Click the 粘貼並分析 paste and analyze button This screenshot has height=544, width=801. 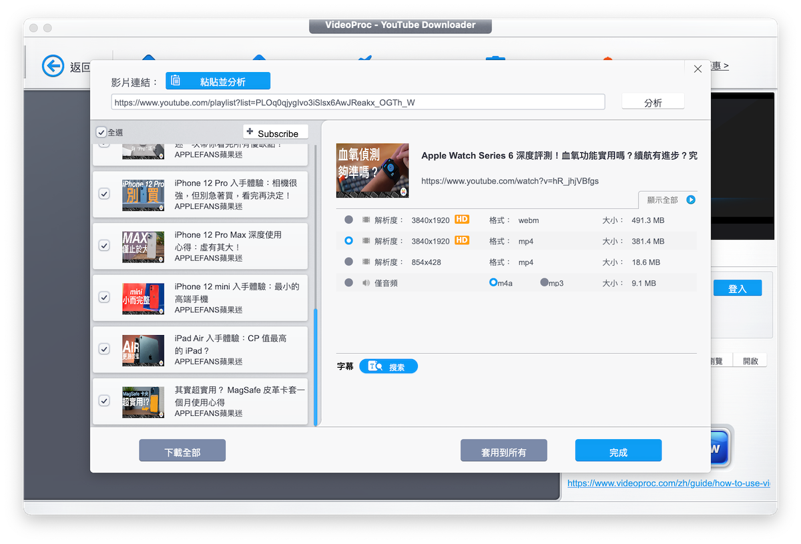(x=218, y=81)
